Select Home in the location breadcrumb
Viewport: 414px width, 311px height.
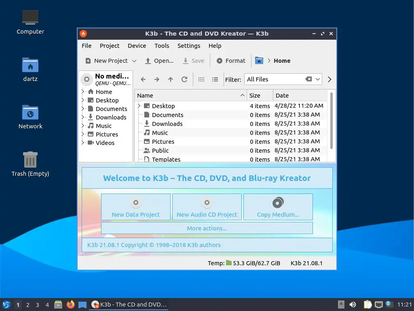[x=282, y=61]
